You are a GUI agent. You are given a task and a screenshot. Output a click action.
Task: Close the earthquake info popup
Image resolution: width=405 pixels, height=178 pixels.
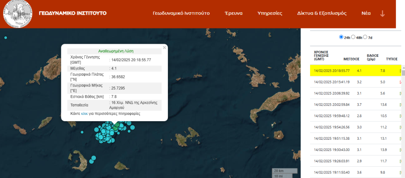point(164,48)
